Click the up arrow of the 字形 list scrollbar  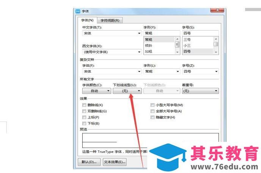(x=177, y=39)
